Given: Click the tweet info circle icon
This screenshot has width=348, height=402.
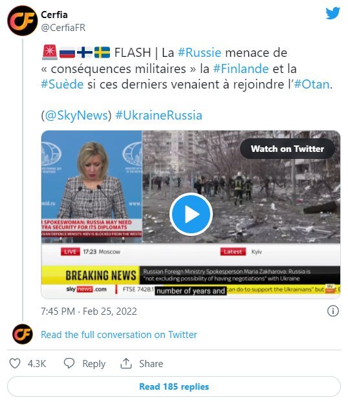Looking at the screenshot, I should point(333,311).
